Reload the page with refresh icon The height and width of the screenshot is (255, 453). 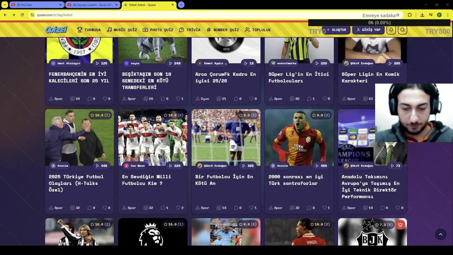[x=22, y=15]
